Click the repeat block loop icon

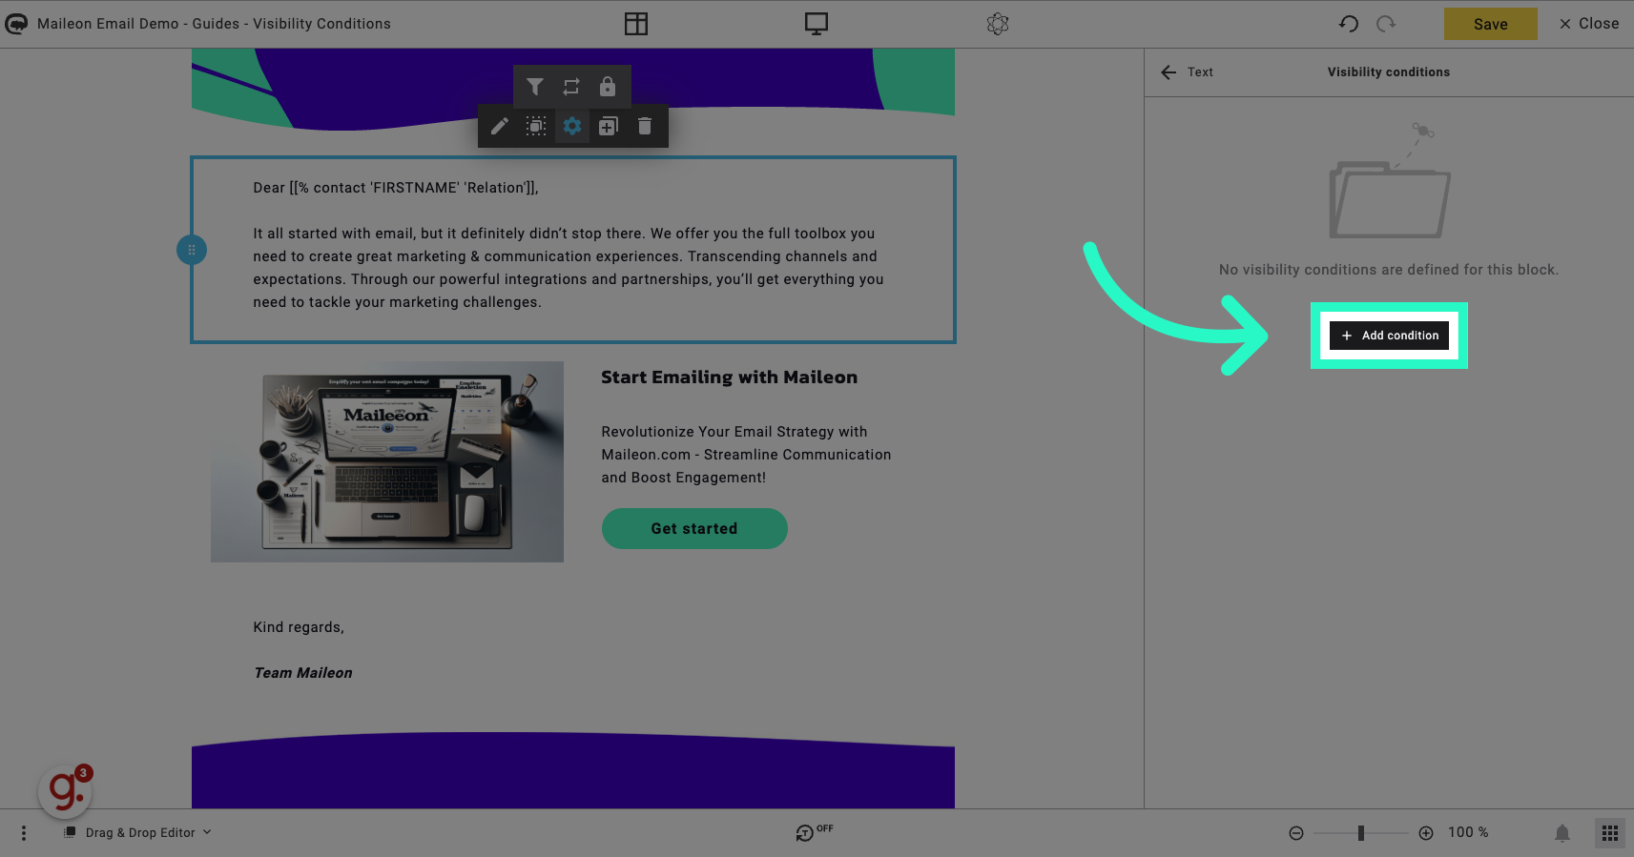click(x=571, y=87)
